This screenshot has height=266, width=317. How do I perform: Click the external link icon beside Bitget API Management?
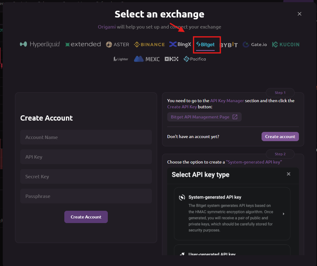pyautogui.click(x=235, y=117)
